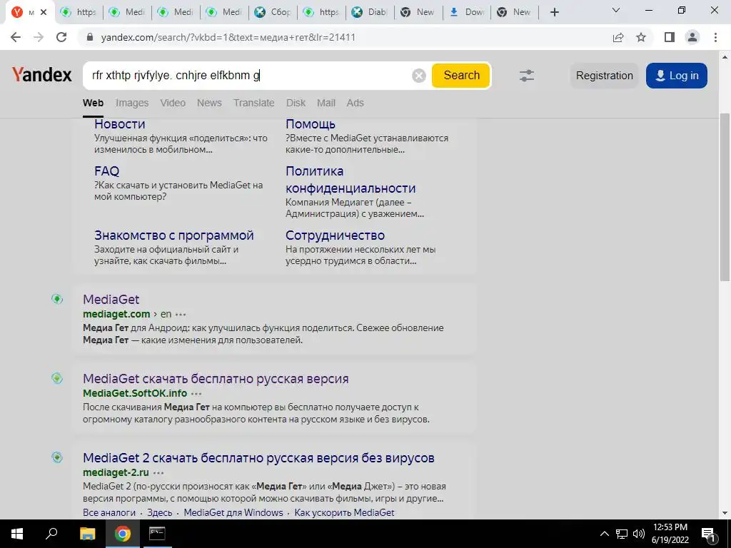
Task: Click the Yandex logo
Action: coord(42,74)
